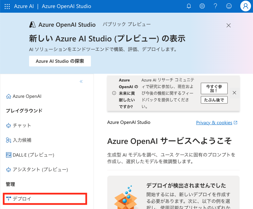Open the app launcher waffle grid
The width and height of the screenshot is (253, 209).
pos(7,6)
